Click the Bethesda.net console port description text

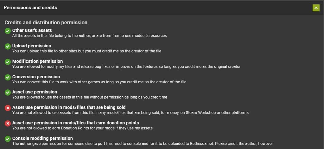(x=143, y=144)
